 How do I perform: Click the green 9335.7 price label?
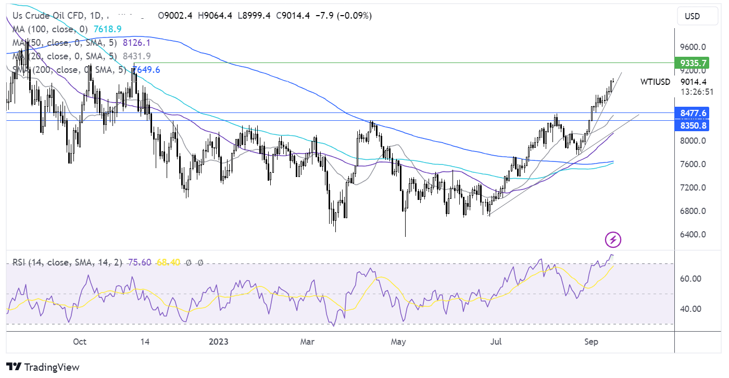coord(692,63)
